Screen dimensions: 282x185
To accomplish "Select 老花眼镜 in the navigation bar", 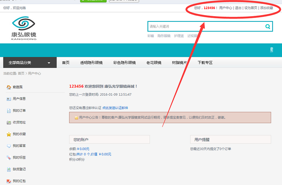I will pos(154,63).
